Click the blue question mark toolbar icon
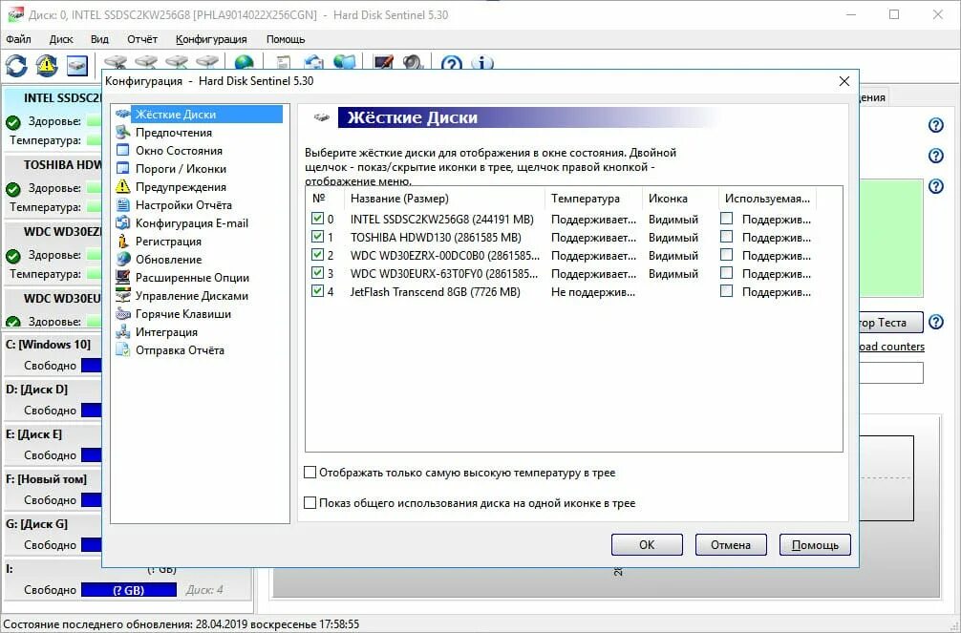Screen dimensions: 961x633 452,62
